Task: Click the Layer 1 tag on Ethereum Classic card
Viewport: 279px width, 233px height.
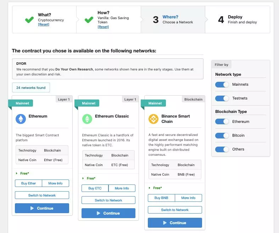Action: [130, 100]
